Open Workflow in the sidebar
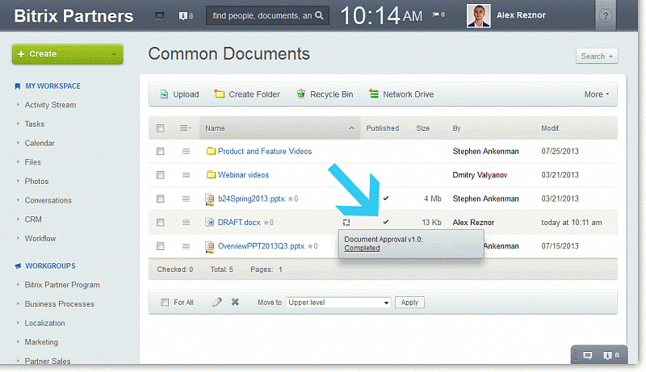Screen dimensions: 646x372 [x=40, y=239]
